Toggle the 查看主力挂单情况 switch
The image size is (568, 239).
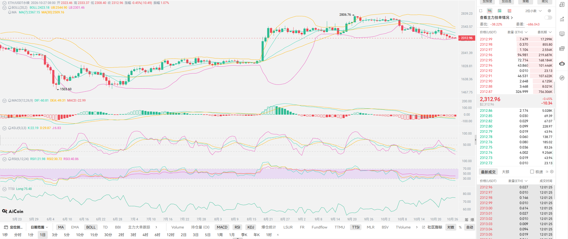pos(548,18)
